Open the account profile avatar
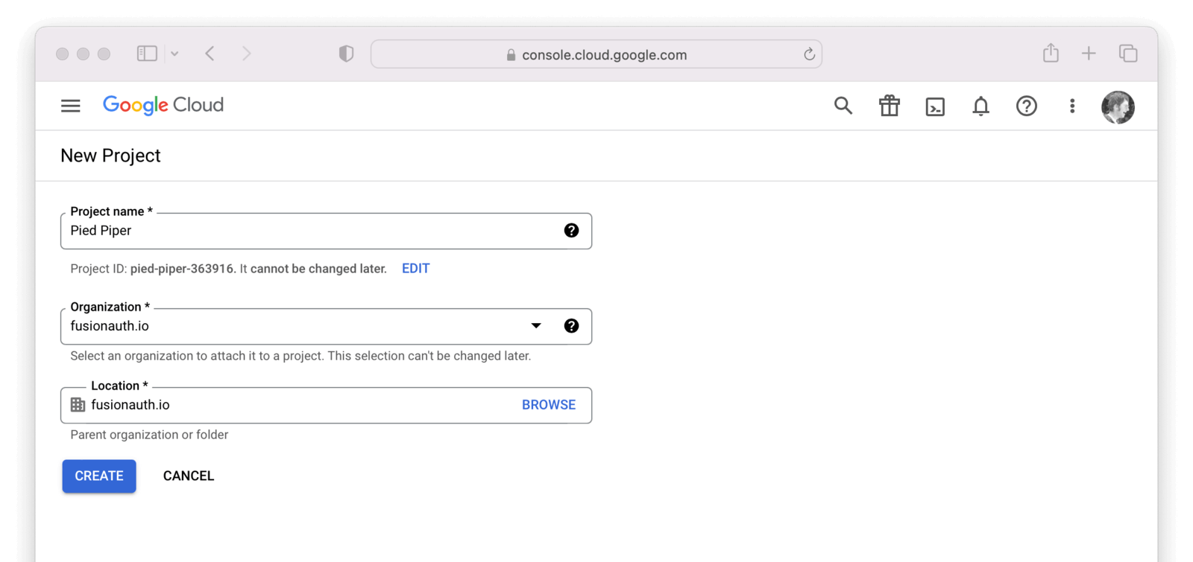1193x562 pixels. click(x=1118, y=106)
